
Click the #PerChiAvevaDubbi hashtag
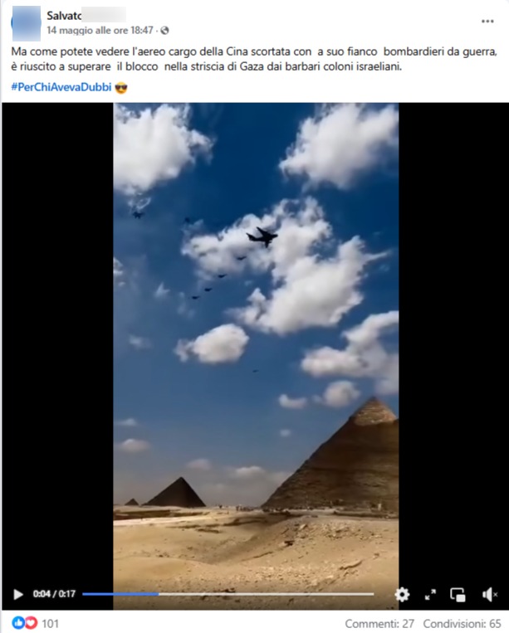pos(61,87)
